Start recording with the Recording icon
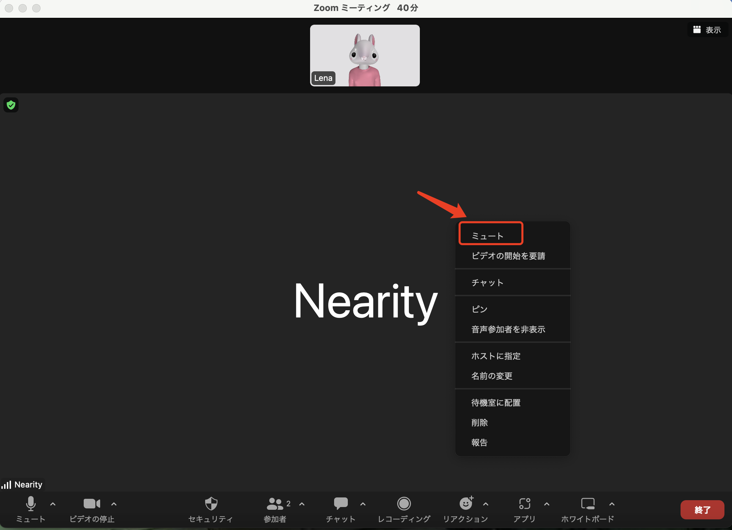Image resolution: width=732 pixels, height=530 pixels. [404, 504]
